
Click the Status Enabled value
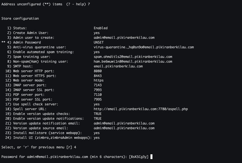coord(101,28)
